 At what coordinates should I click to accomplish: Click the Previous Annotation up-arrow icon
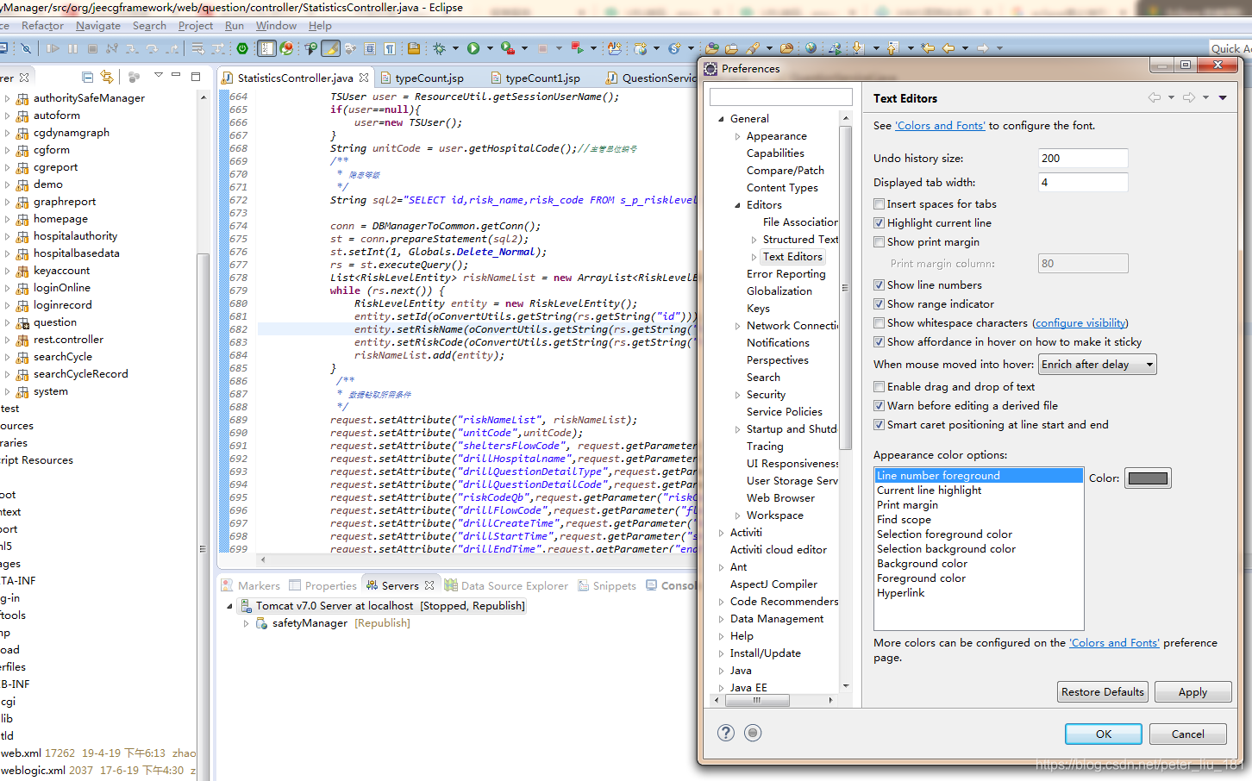(893, 48)
